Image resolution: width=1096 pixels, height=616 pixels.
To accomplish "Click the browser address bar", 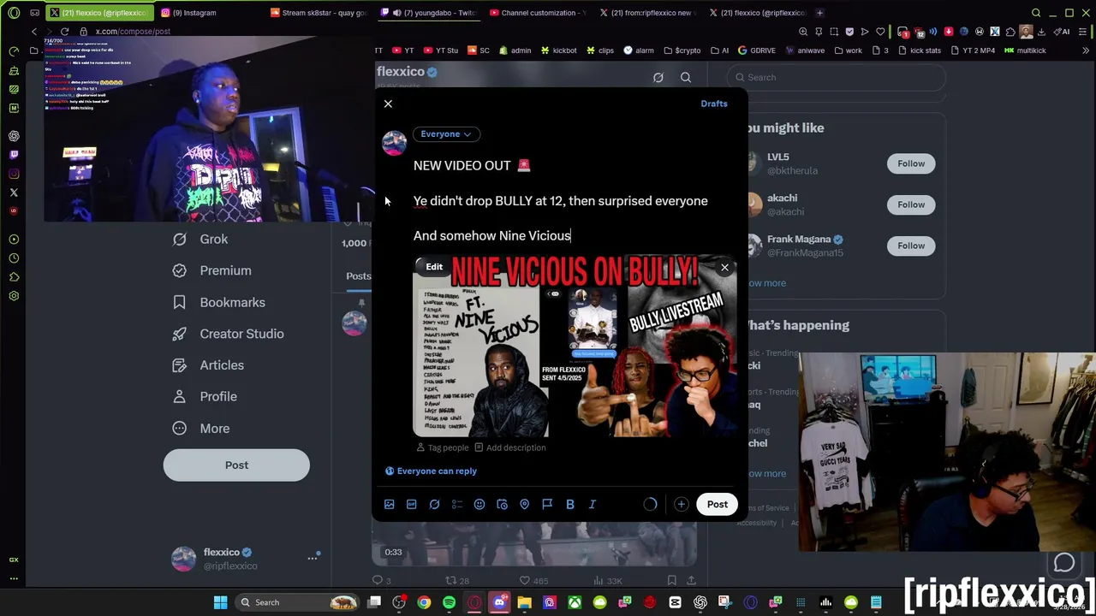I will 428,32.
